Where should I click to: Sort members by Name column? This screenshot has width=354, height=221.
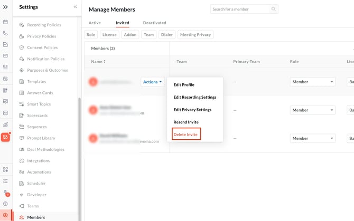point(98,62)
